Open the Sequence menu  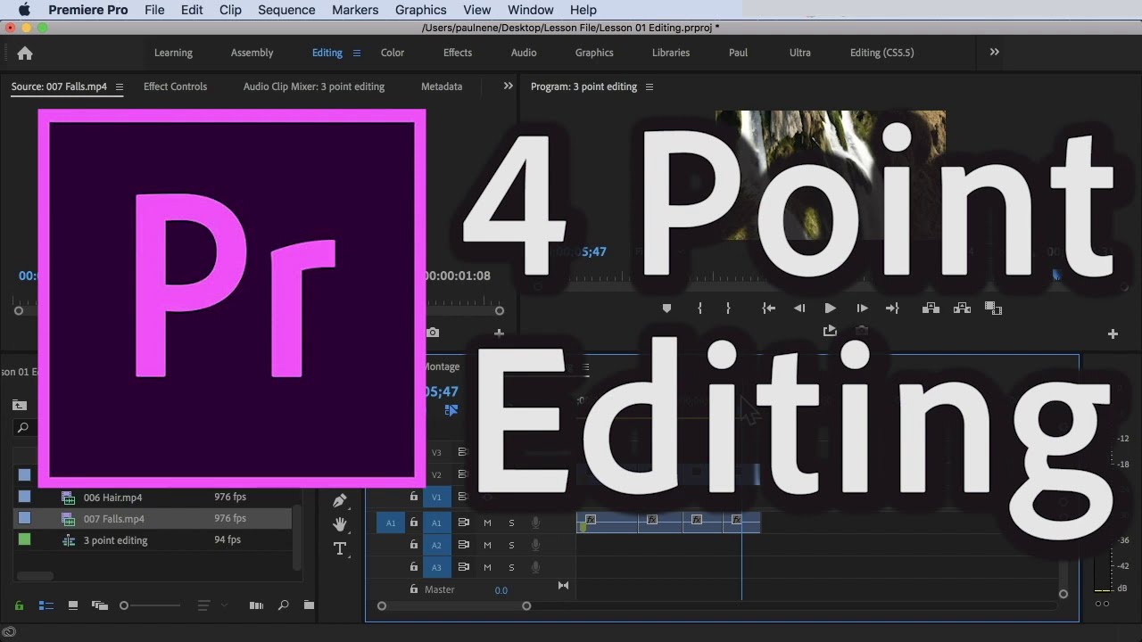point(286,10)
